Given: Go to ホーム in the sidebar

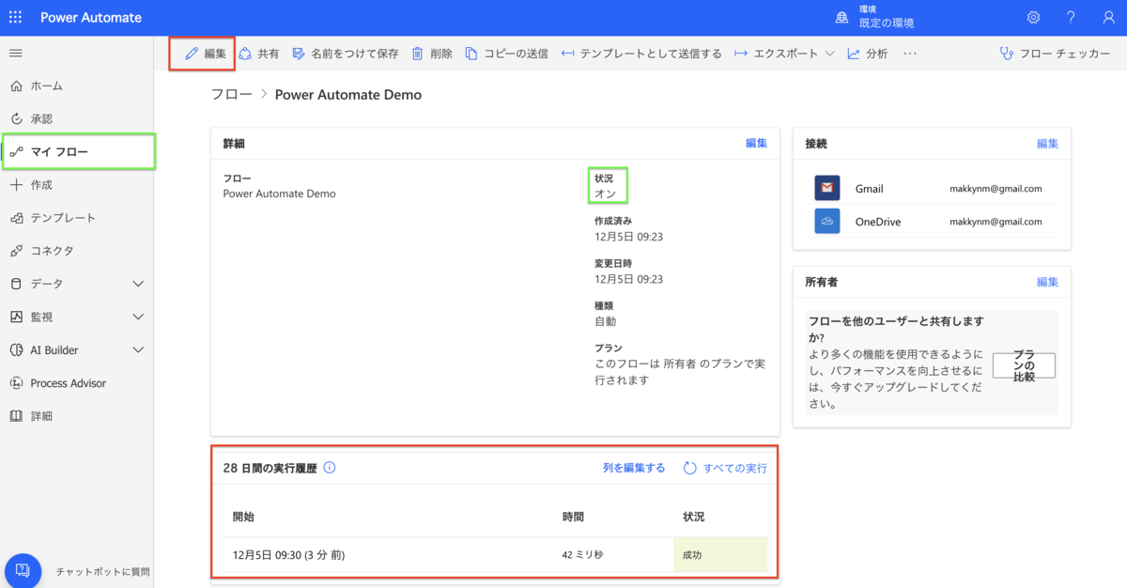Looking at the screenshot, I should [x=46, y=85].
